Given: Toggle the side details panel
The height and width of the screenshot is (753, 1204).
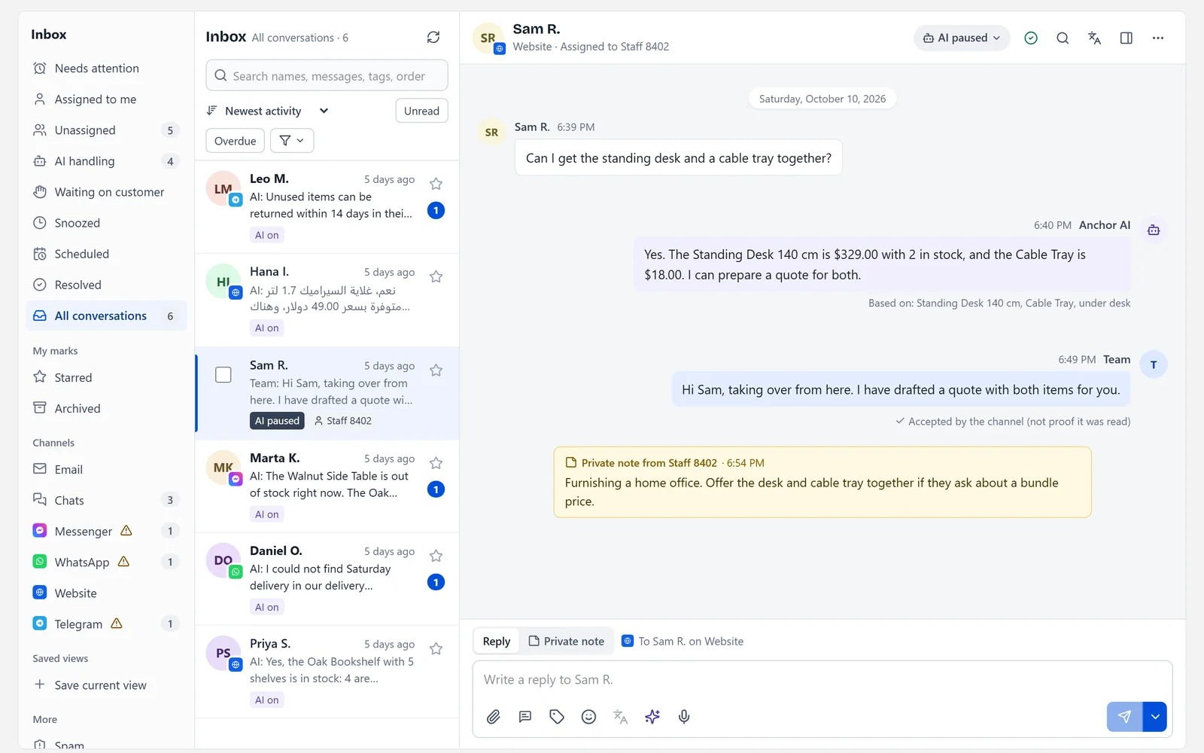Looking at the screenshot, I should [1126, 38].
